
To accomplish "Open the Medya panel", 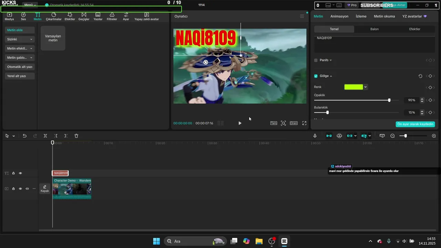I will coord(9,16).
